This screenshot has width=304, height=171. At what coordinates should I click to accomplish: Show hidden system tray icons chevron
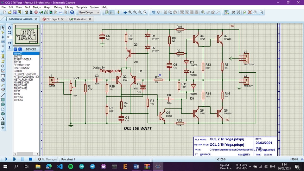[x=250, y=167]
